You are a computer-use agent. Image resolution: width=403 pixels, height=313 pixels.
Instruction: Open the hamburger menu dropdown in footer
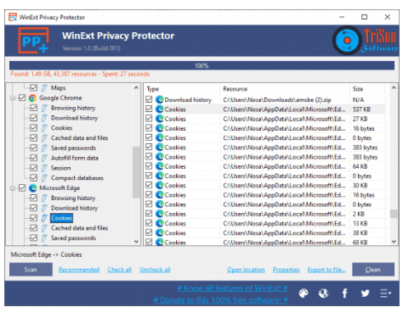[x=385, y=293]
